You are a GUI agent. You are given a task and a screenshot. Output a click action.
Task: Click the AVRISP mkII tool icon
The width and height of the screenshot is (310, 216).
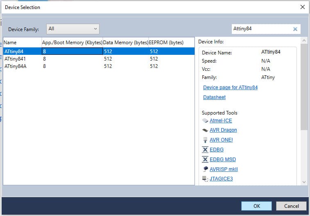pos(205,169)
